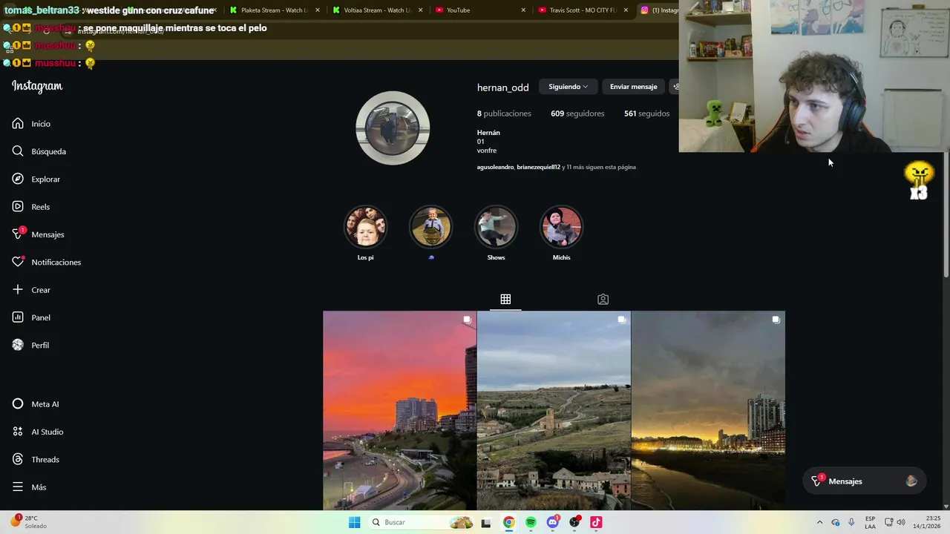Click the microphone tray icon
Viewport: 950px width, 534px height.
tap(851, 522)
